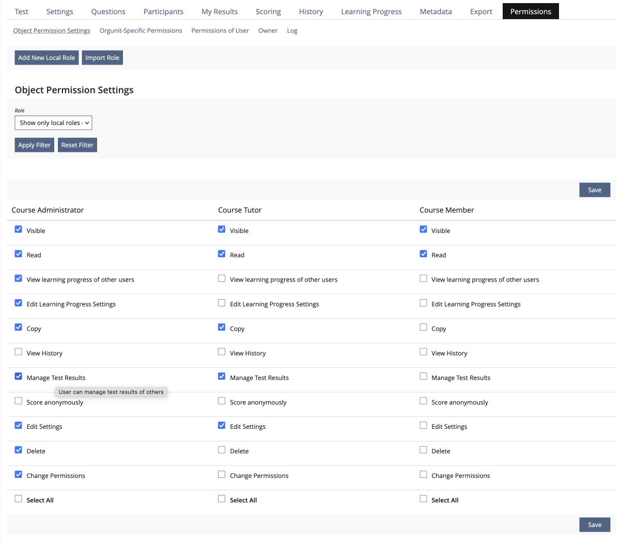Viewport: 621px width, 542px height.
Task: Check Select All for Course Administrator
Action: click(18, 499)
